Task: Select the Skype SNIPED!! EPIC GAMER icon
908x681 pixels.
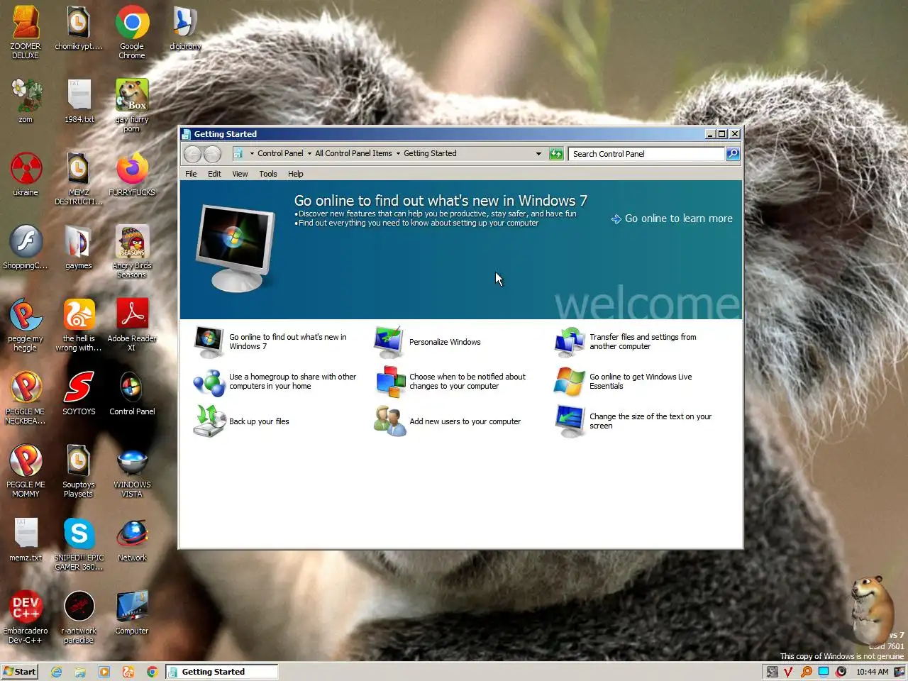Action: [x=79, y=543]
